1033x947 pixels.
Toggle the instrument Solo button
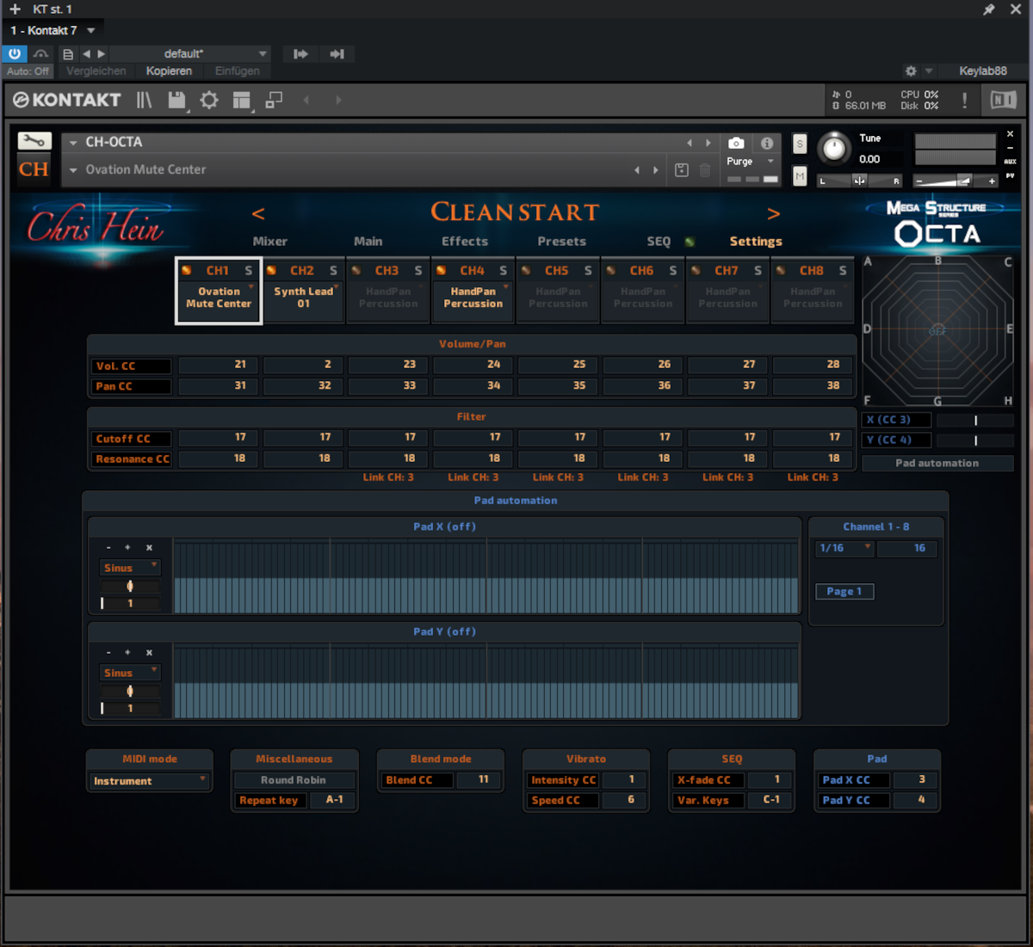pyautogui.click(x=800, y=144)
